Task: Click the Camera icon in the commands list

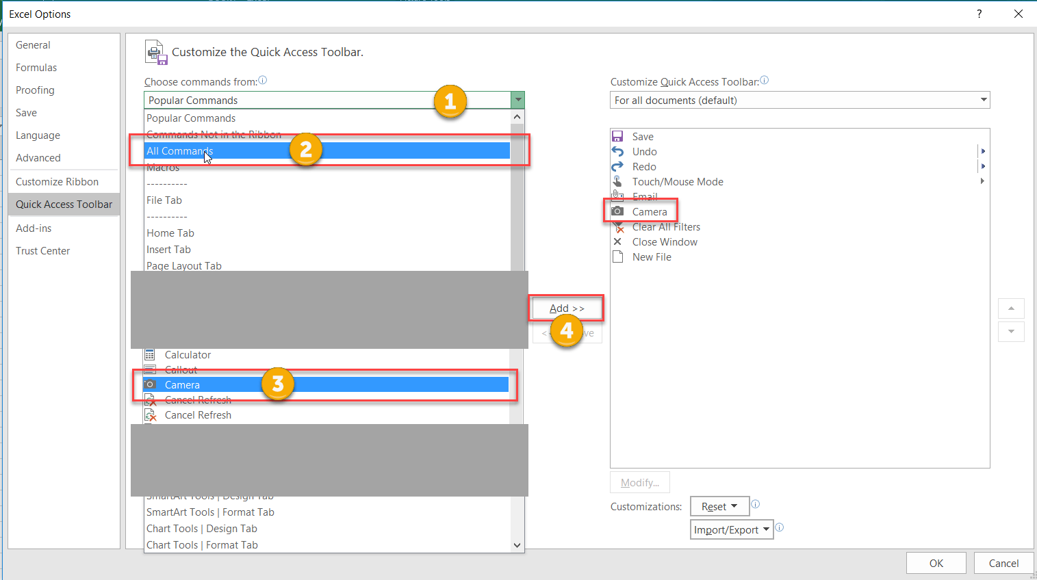Action: click(150, 384)
